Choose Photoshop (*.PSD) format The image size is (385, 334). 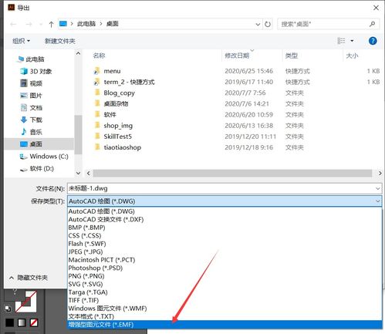(x=225, y=268)
